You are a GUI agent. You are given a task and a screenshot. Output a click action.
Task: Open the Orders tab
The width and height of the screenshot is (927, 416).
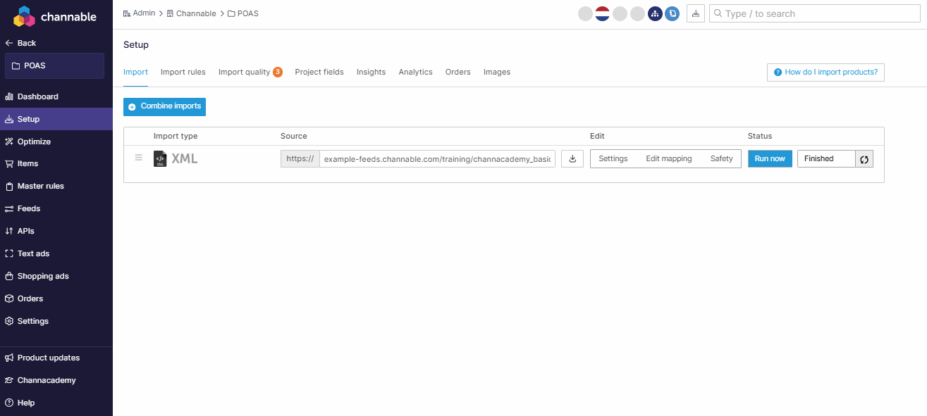coord(458,72)
